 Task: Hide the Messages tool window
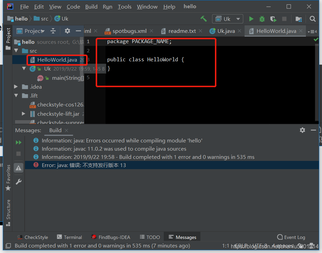tap(313, 130)
